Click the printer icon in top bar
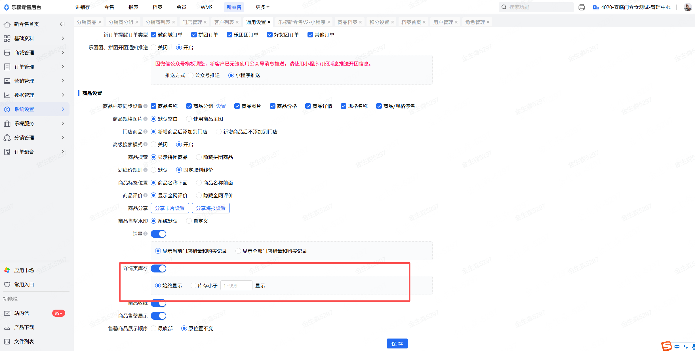 tap(582, 7)
